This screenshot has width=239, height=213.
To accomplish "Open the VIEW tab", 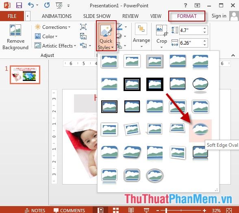I will click(x=156, y=16).
